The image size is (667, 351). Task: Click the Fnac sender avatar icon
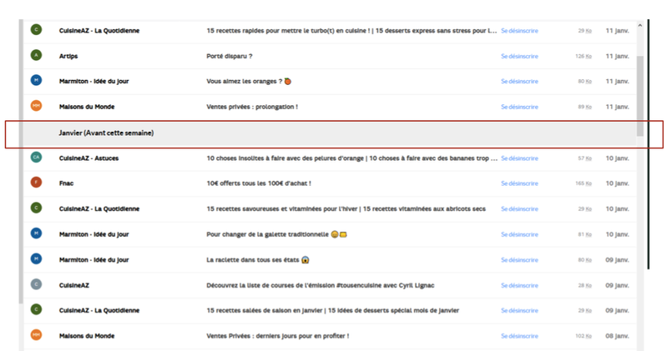click(35, 183)
